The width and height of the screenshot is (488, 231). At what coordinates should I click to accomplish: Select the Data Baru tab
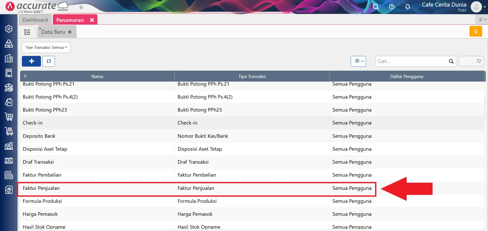click(x=53, y=32)
